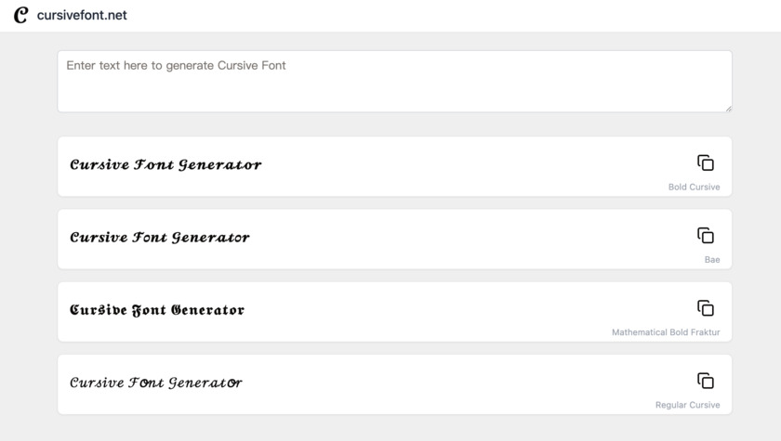781x441 pixels.
Task: Click the cursivefont.net logo icon
Action: (x=20, y=16)
